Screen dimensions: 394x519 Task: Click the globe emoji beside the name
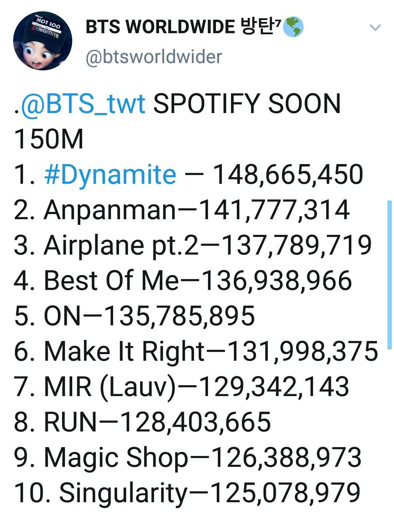point(293,27)
